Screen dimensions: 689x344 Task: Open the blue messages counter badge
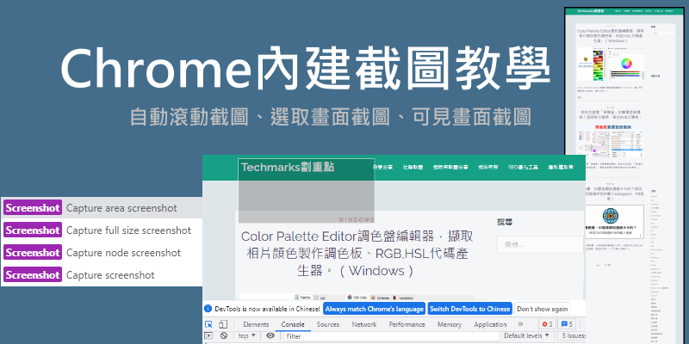click(567, 324)
